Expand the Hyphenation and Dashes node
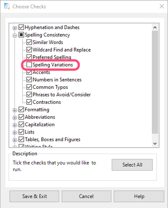Image resolution: width=168 pixels, height=208 pixels. tap(15, 28)
